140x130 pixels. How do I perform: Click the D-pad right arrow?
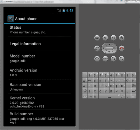click(115, 48)
